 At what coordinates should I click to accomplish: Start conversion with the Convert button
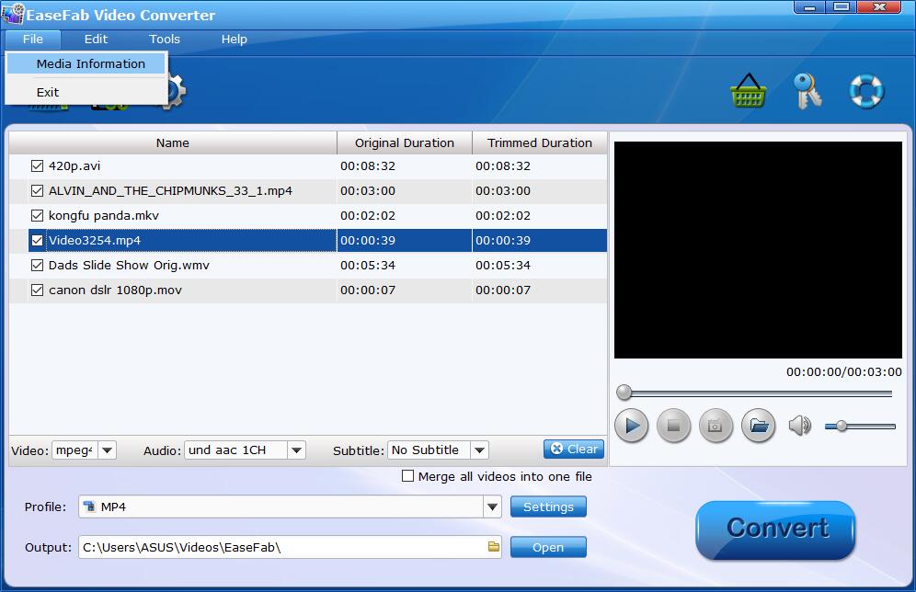point(776,529)
